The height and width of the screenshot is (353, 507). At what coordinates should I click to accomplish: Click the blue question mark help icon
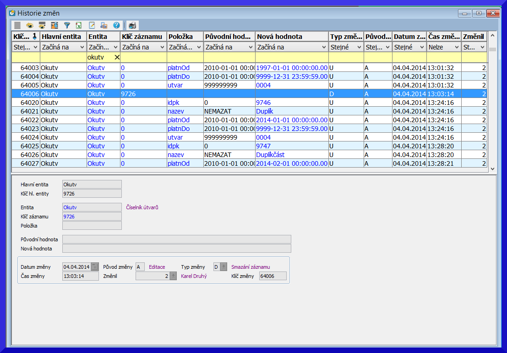(116, 26)
